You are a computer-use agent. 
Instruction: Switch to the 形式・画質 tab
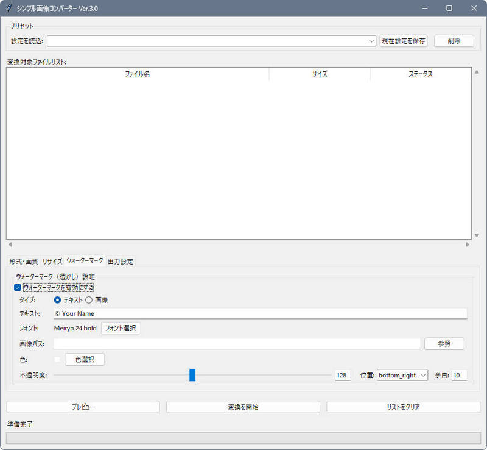(x=23, y=262)
